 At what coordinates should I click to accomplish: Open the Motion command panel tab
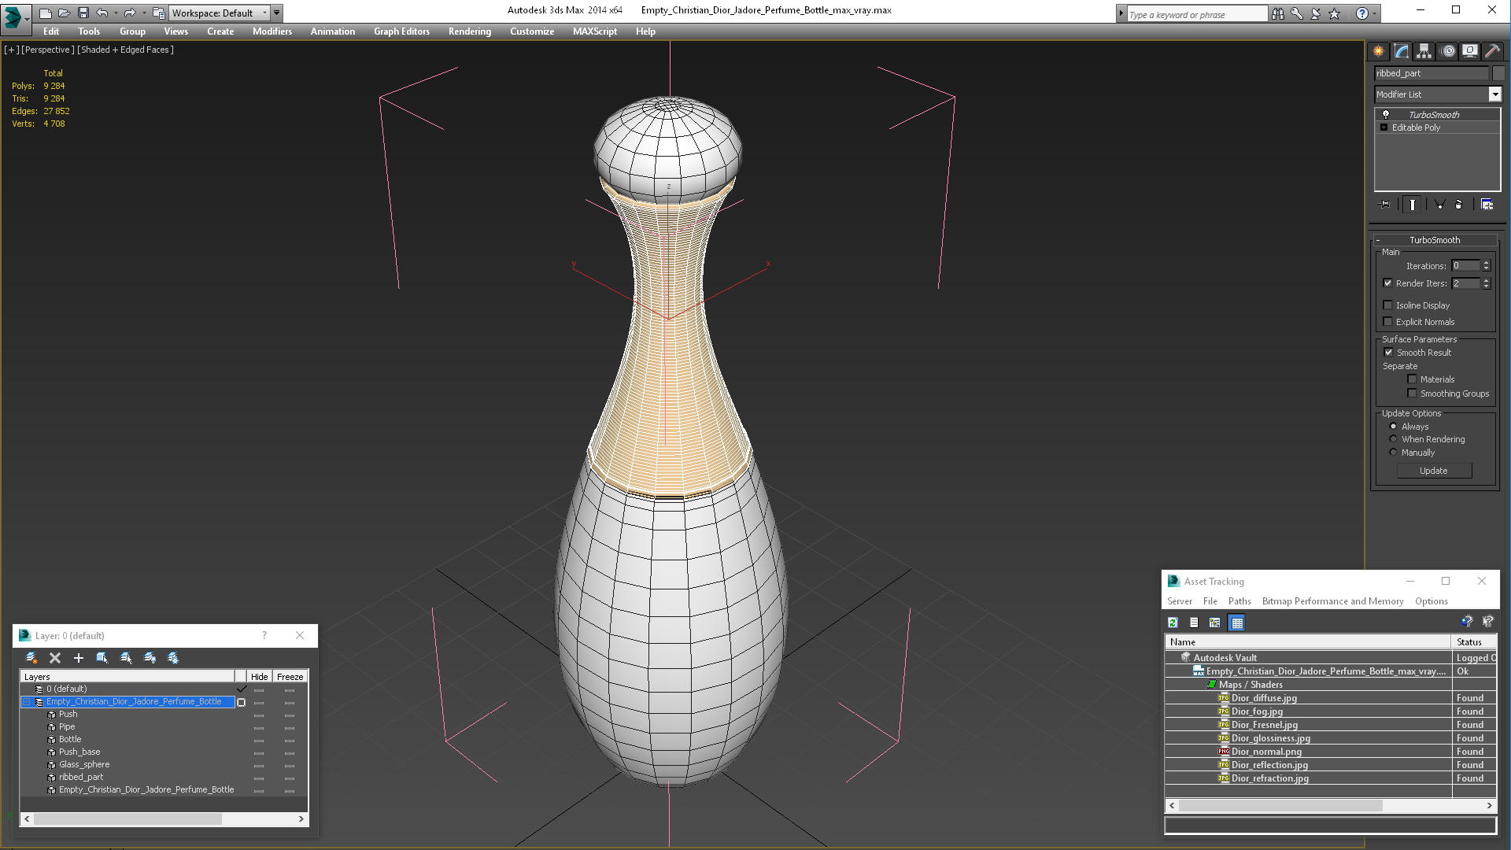pos(1448,51)
